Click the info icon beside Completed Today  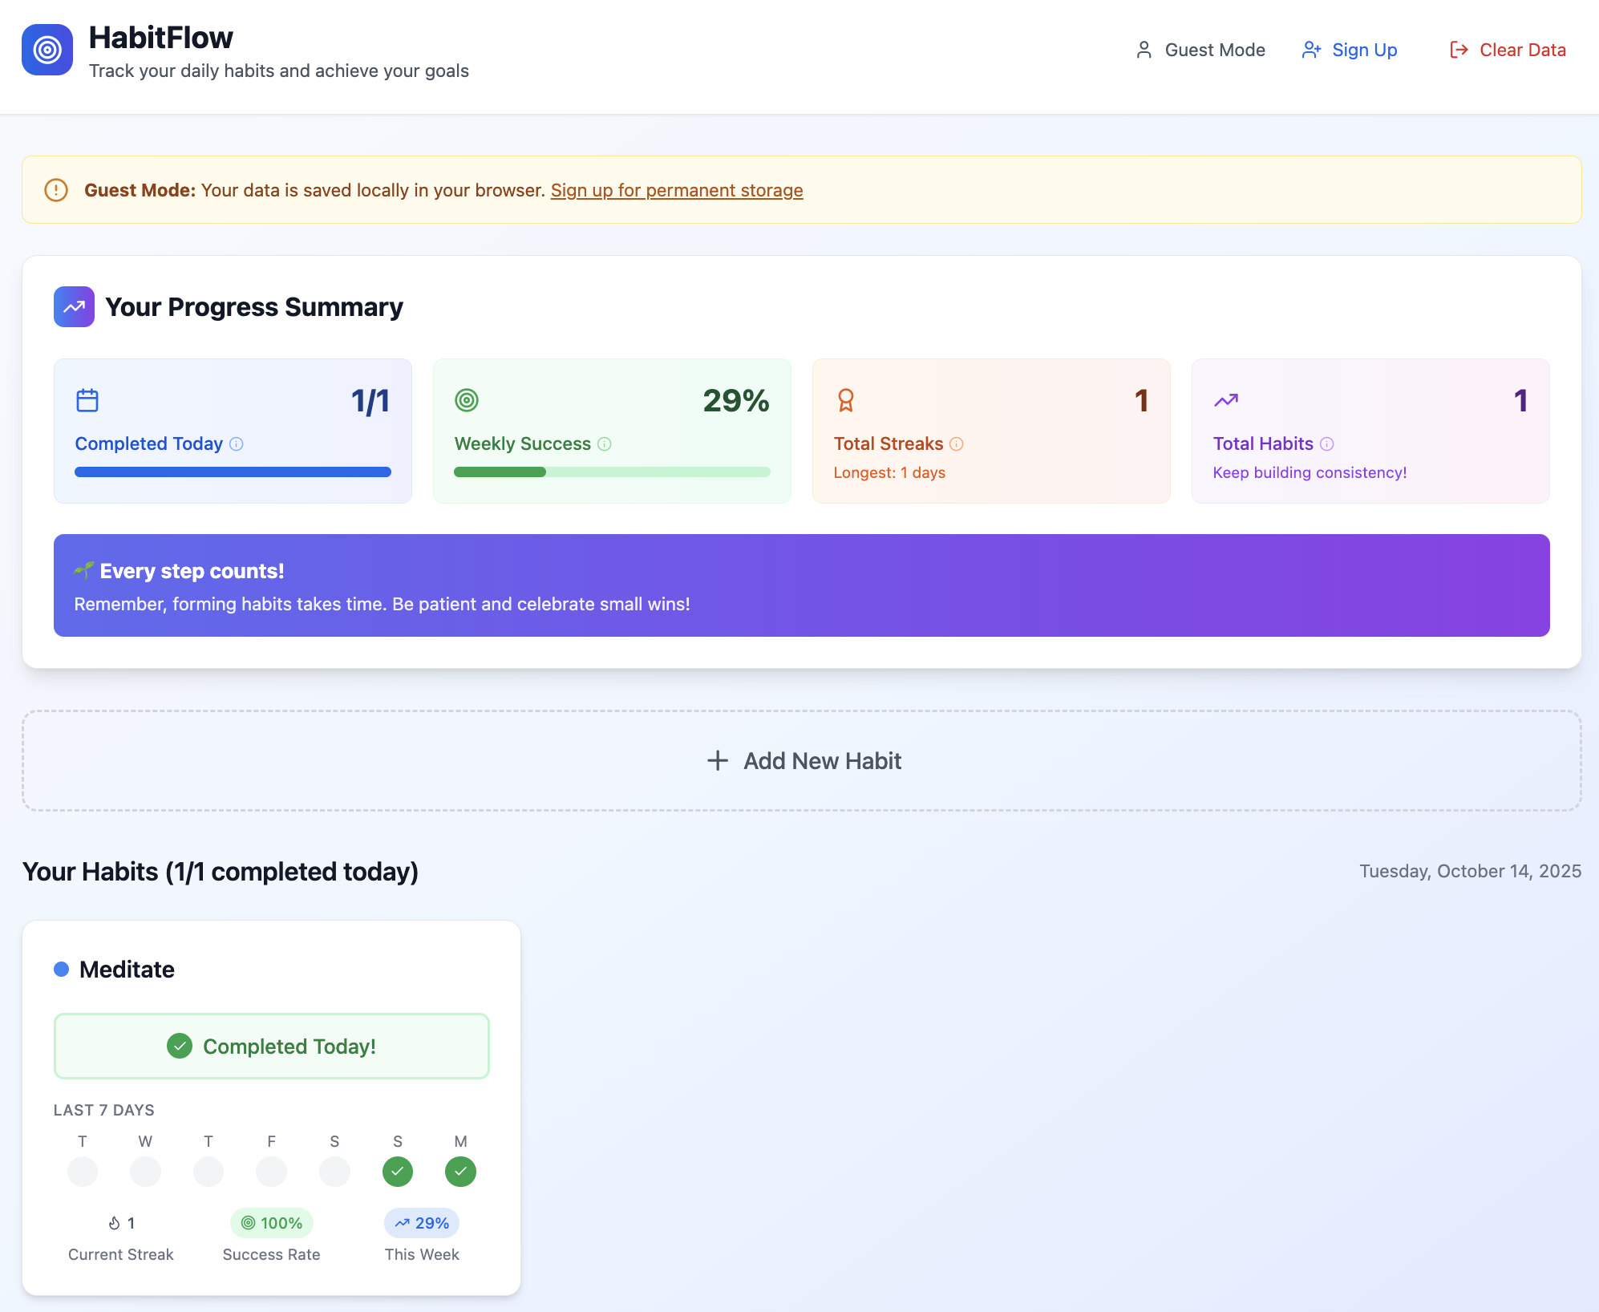coord(237,444)
